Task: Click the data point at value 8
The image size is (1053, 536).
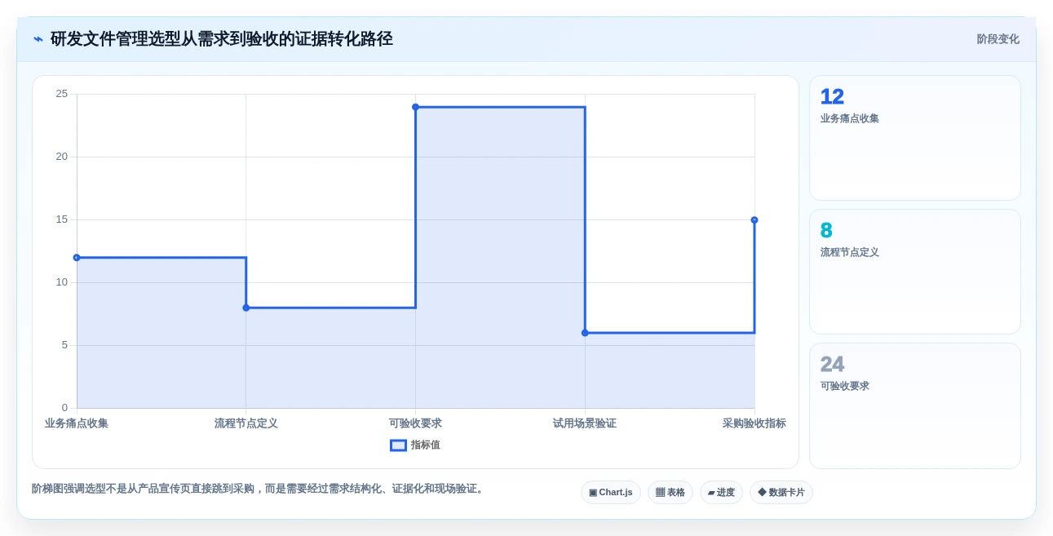Action: (x=246, y=308)
